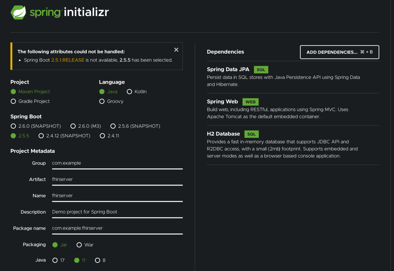The image size is (394, 271).
Task: Dismiss the warning with the X icon
Action: point(176,50)
